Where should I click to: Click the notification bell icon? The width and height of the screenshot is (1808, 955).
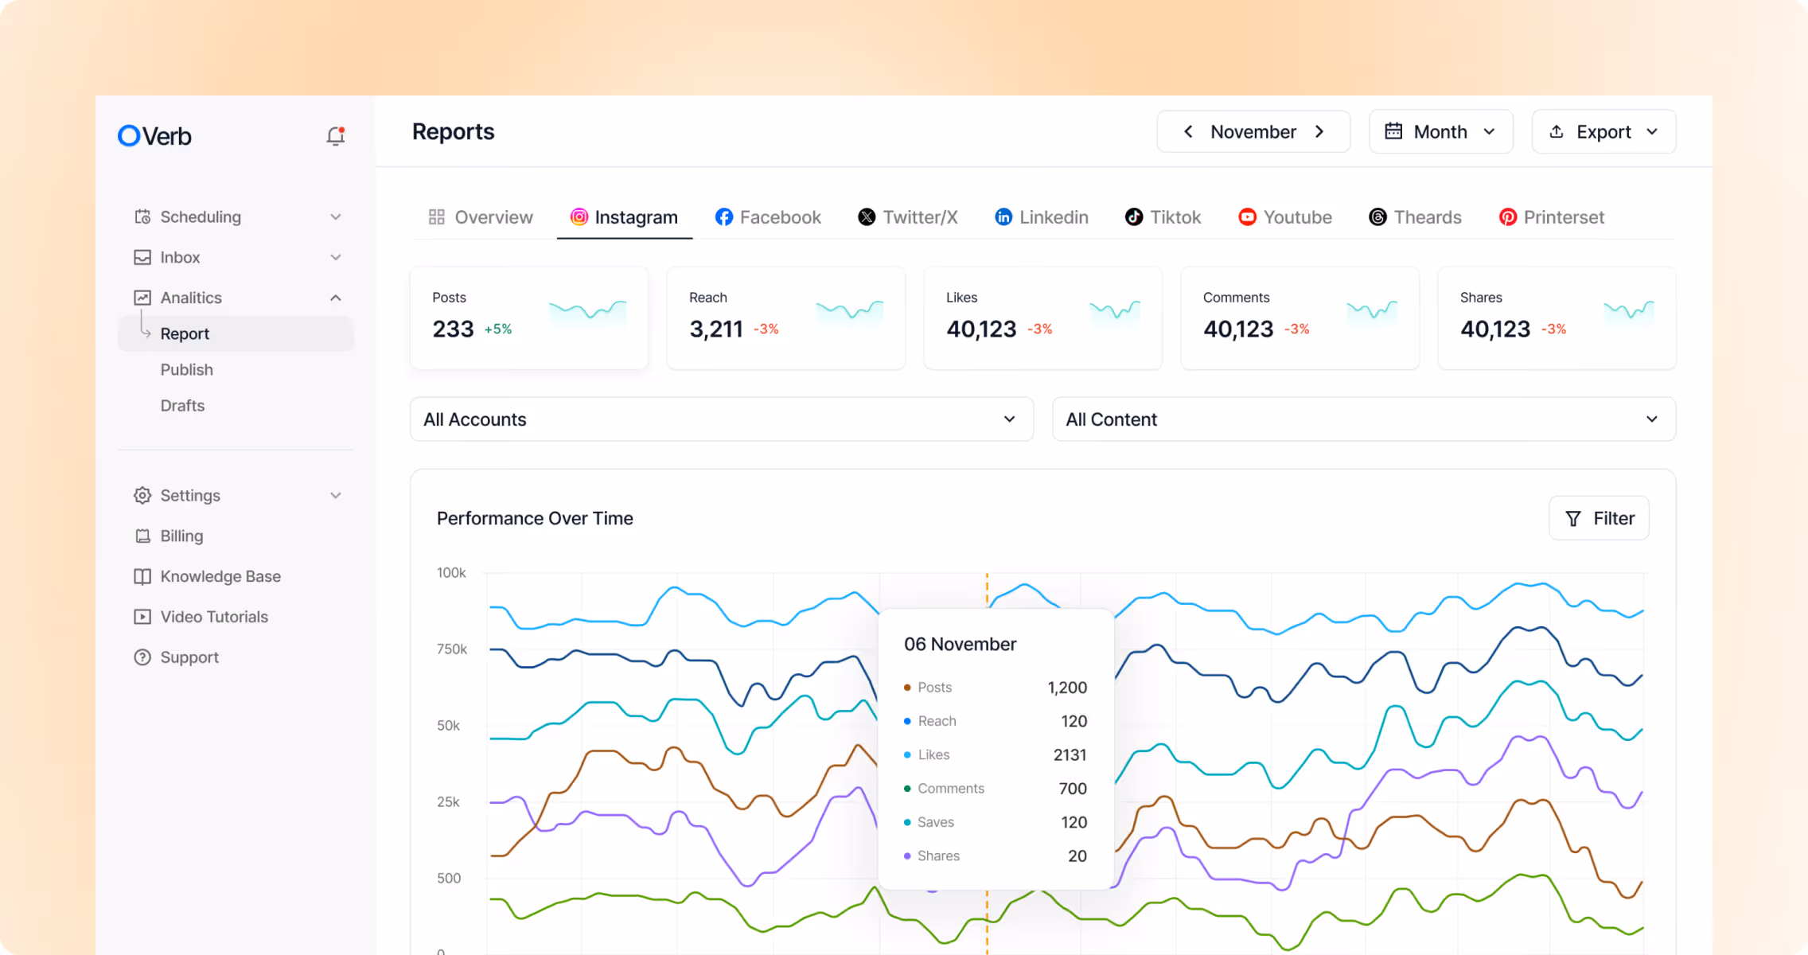pos(336,136)
